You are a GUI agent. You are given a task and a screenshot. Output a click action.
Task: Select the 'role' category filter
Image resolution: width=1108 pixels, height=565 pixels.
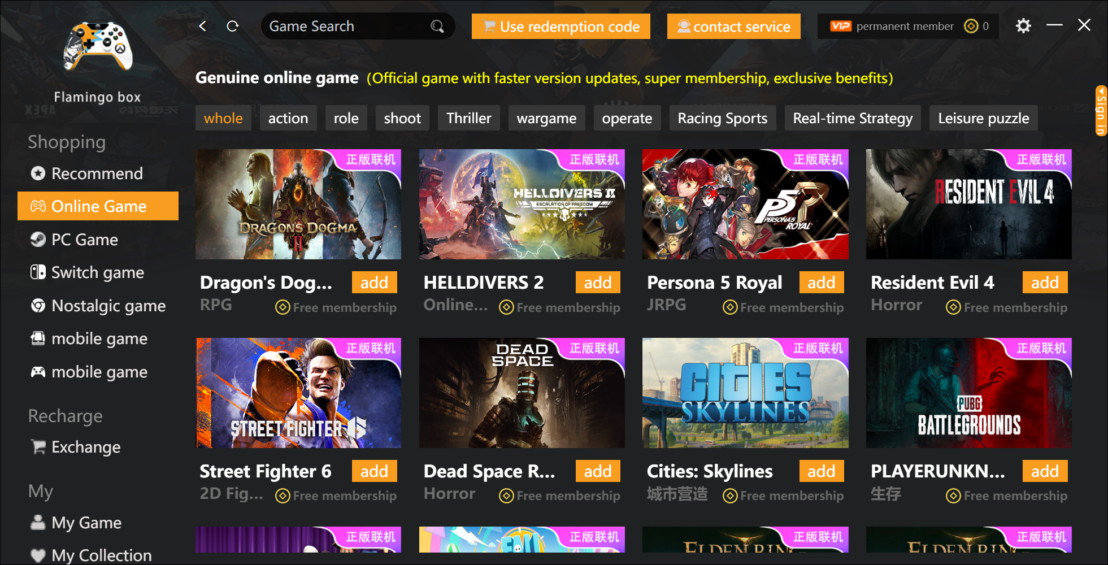pos(346,118)
